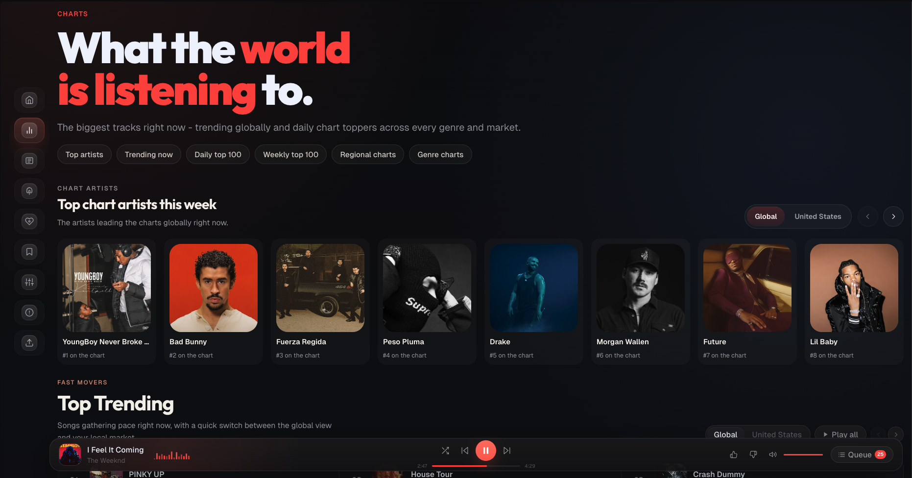Image resolution: width=912 pixels, height=478 pixels.
Task: Open the heart favorites sidebar icon
Action: 29,221
